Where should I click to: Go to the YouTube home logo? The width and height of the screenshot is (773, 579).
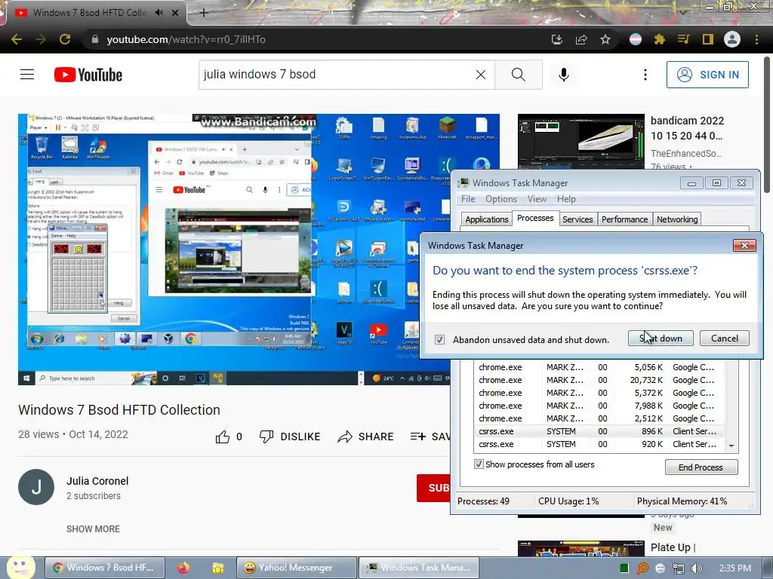[88, 75]
